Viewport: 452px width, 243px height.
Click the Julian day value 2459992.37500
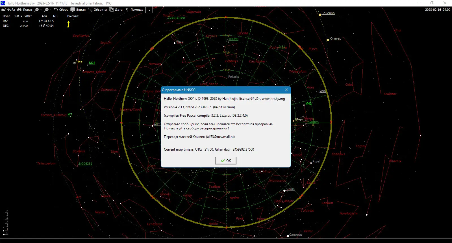(243, 149)
